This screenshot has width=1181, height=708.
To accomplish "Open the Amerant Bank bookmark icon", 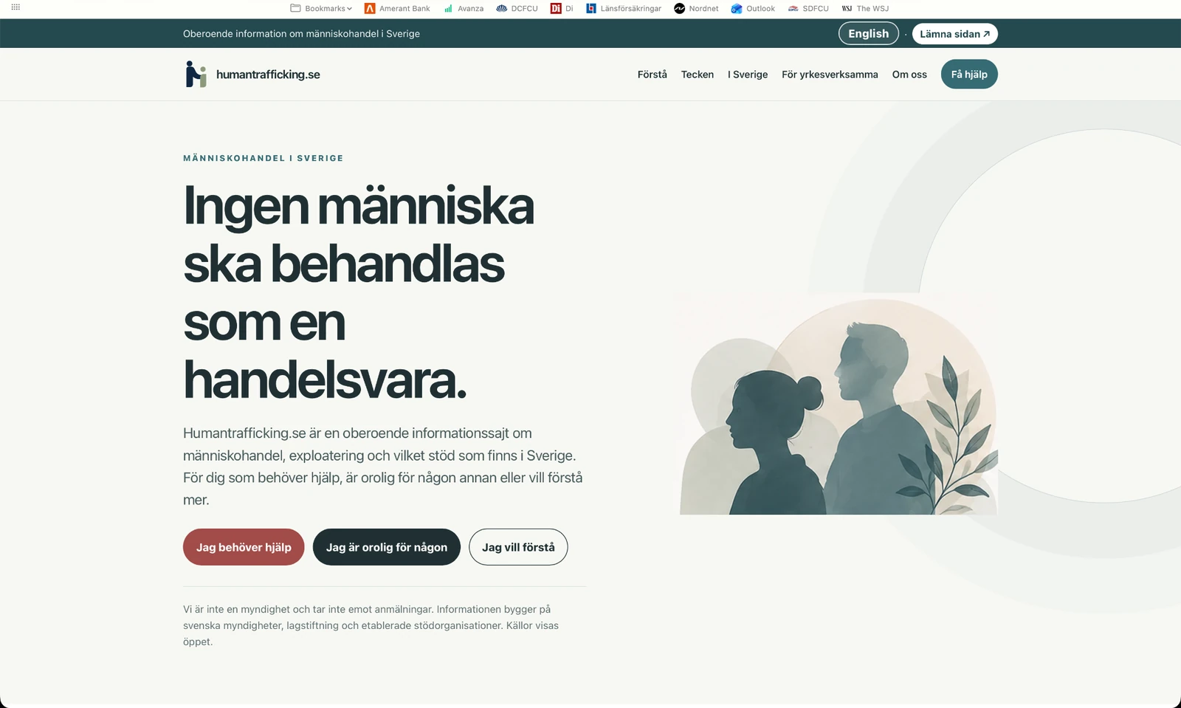I will coord(370,8).
